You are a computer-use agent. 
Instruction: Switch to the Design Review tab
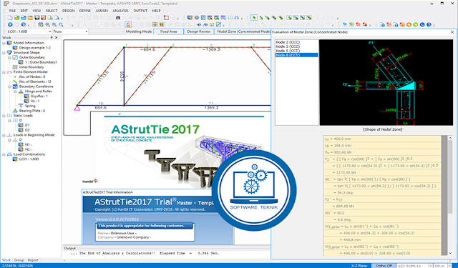[199, 31]
